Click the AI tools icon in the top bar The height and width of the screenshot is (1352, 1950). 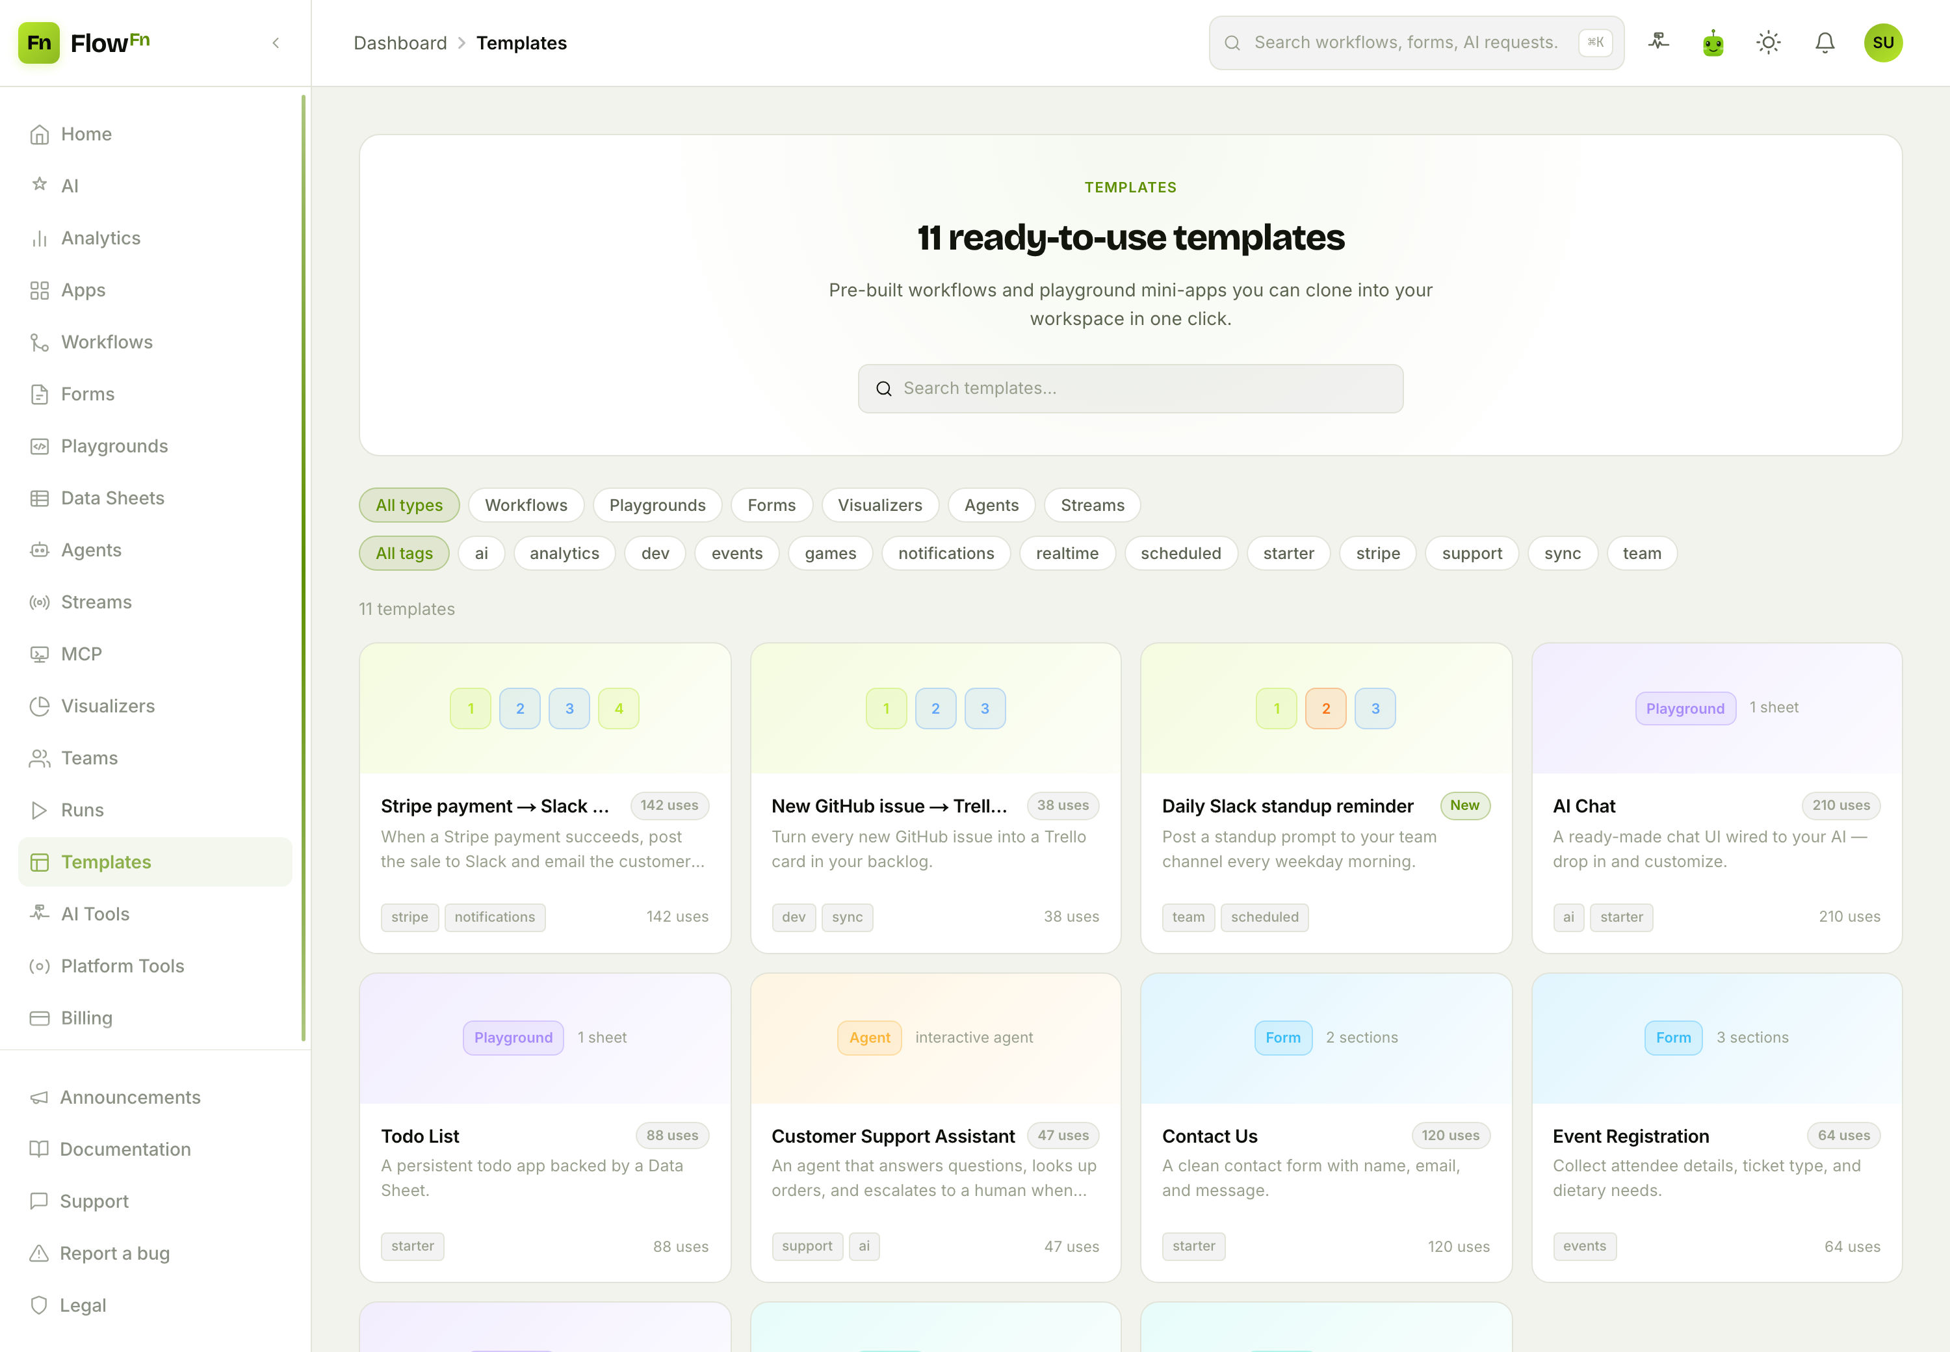[1657, 42]
